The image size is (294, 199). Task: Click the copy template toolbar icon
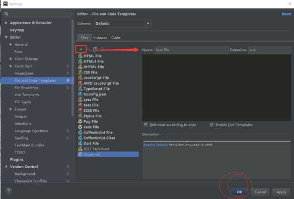point(95,49)
